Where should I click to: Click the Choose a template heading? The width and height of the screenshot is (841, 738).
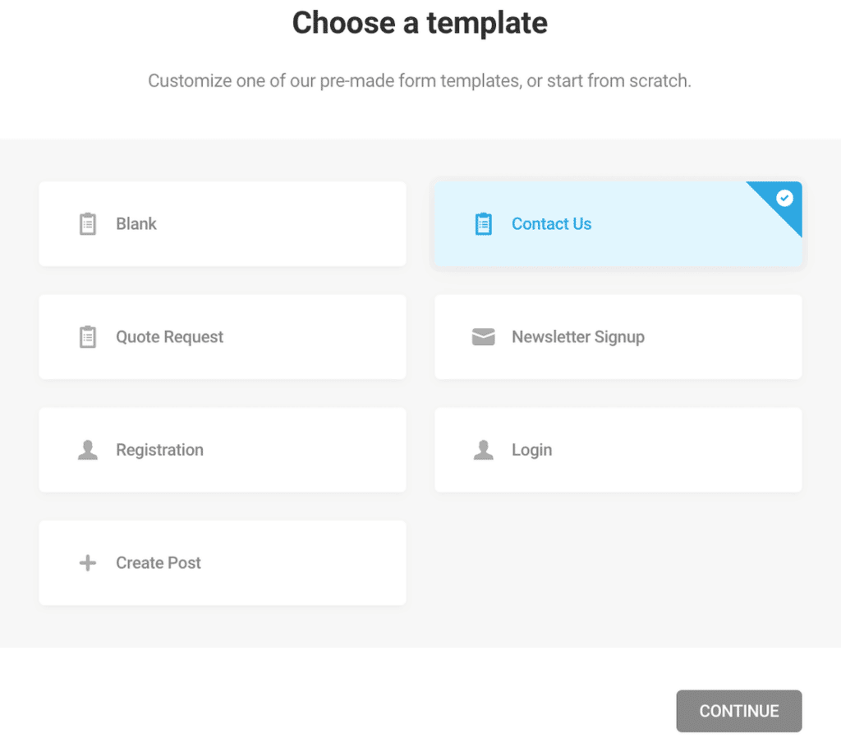click(420, 23)
